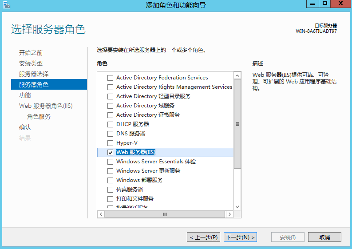The width and height of the screenshot is (352, 249).
Task: Cancel the wizard with 取消
Action: pos(324,237)
